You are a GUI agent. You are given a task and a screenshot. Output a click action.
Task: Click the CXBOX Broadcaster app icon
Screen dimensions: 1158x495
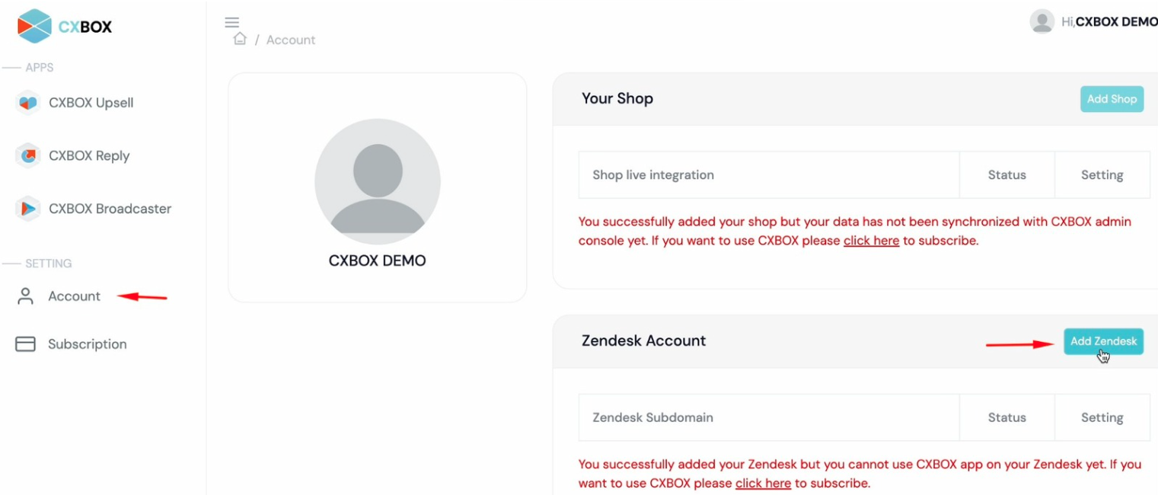(28, 209)
